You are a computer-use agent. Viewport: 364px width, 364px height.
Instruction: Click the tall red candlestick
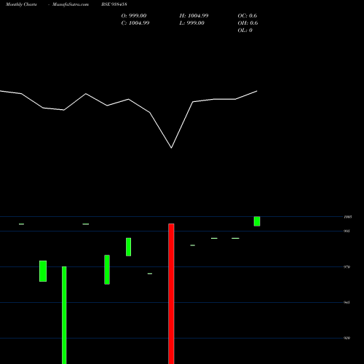point(171,293)
